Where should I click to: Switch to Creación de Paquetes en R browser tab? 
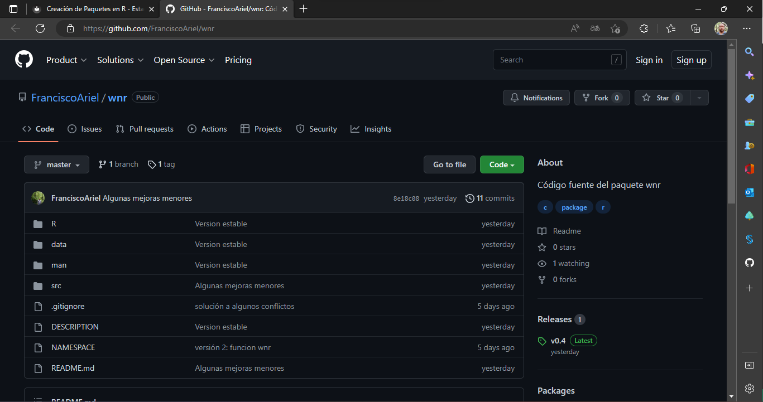(x=94, y=9)
